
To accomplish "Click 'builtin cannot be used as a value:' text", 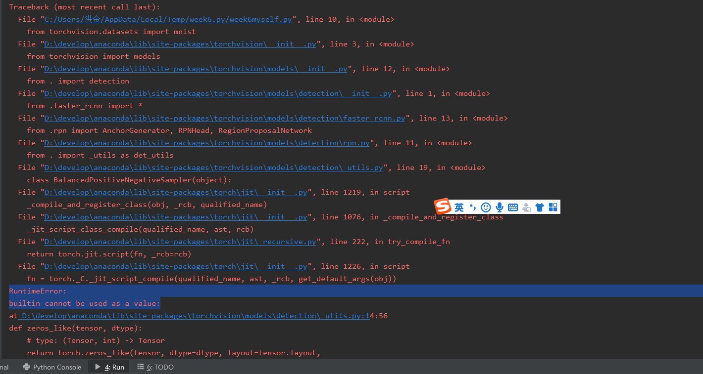I will [x=85, y=303].
